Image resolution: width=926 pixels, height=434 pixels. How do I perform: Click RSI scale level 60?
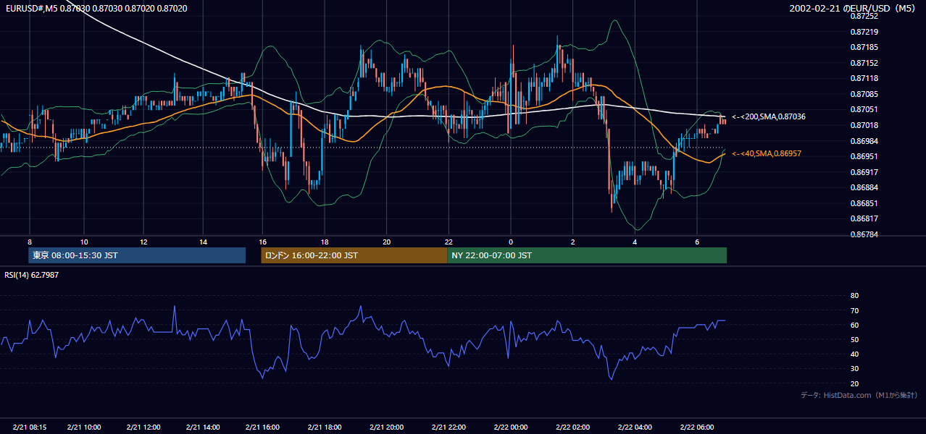pyautogui.click(x=854, y=325)
